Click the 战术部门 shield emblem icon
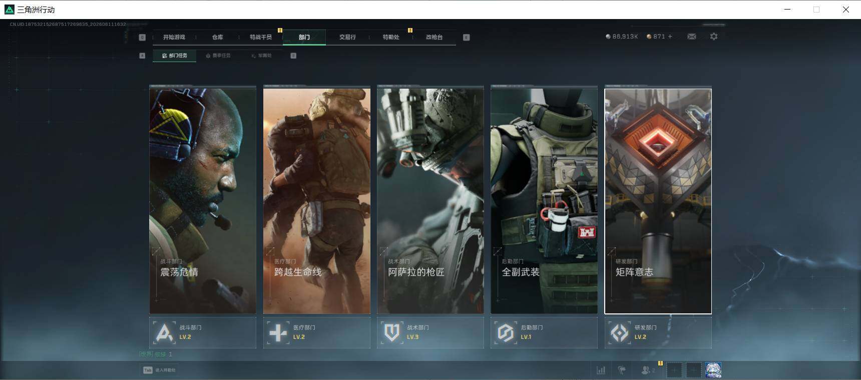The image size is (861, 380). click(391, 332)
